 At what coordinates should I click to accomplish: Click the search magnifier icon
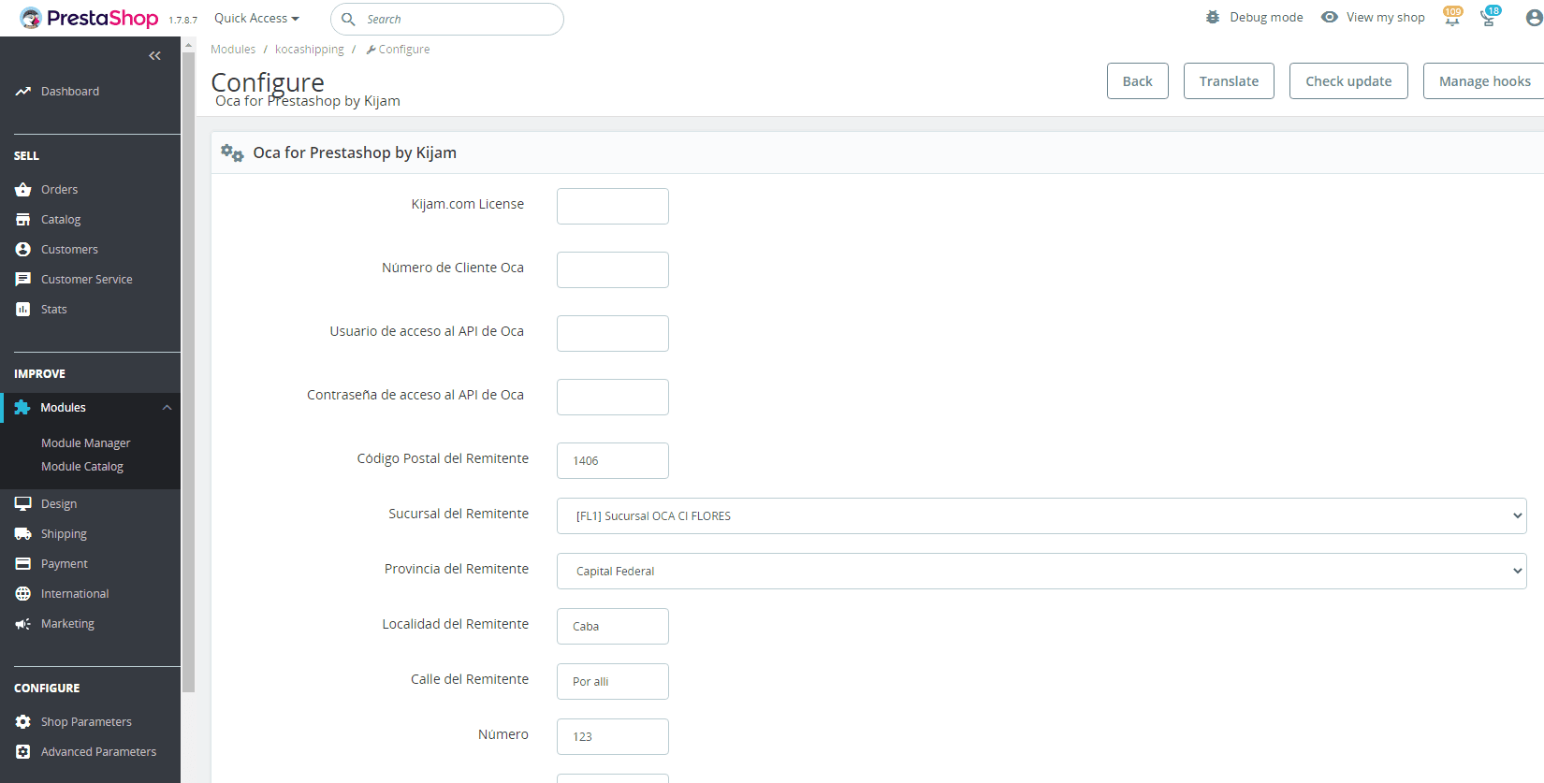coord(348,19)
